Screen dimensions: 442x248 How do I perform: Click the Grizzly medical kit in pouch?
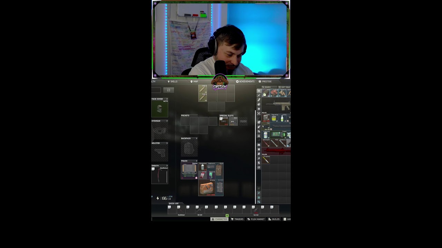tap(206, 188)
